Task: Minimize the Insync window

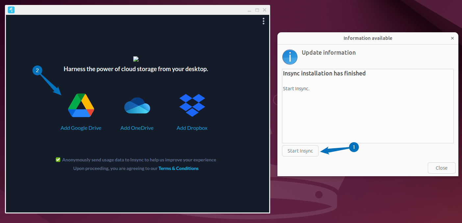Action: (x=249, y=10)
